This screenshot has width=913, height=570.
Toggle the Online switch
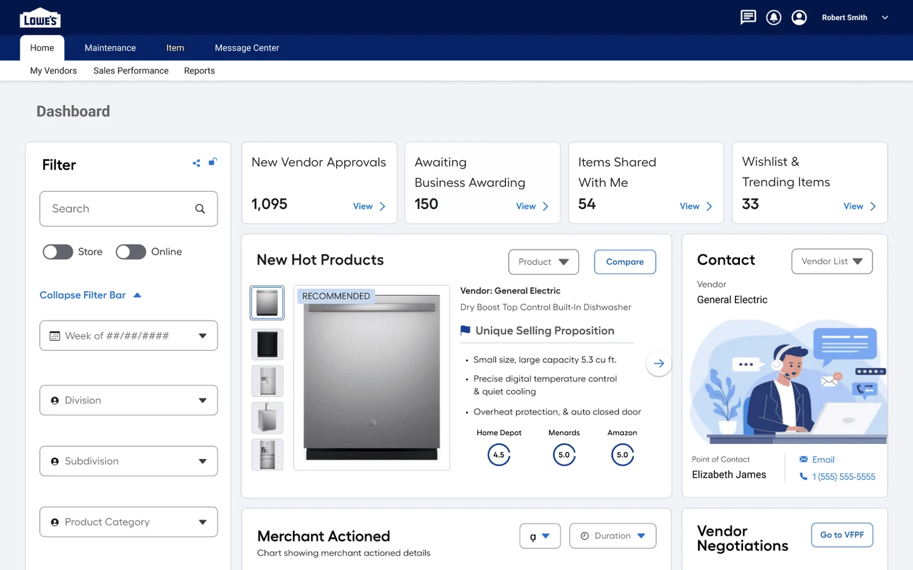tap(131, 252)
